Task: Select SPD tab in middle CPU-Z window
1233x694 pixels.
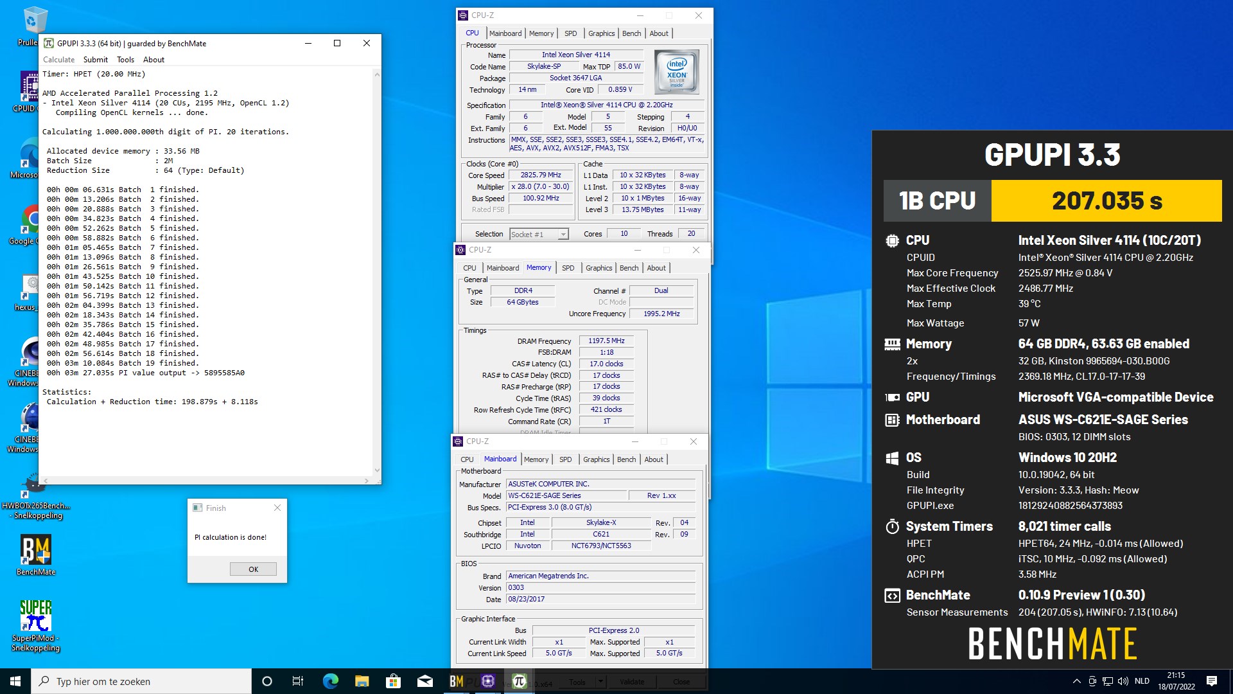Action: click(x=568, y=268)
